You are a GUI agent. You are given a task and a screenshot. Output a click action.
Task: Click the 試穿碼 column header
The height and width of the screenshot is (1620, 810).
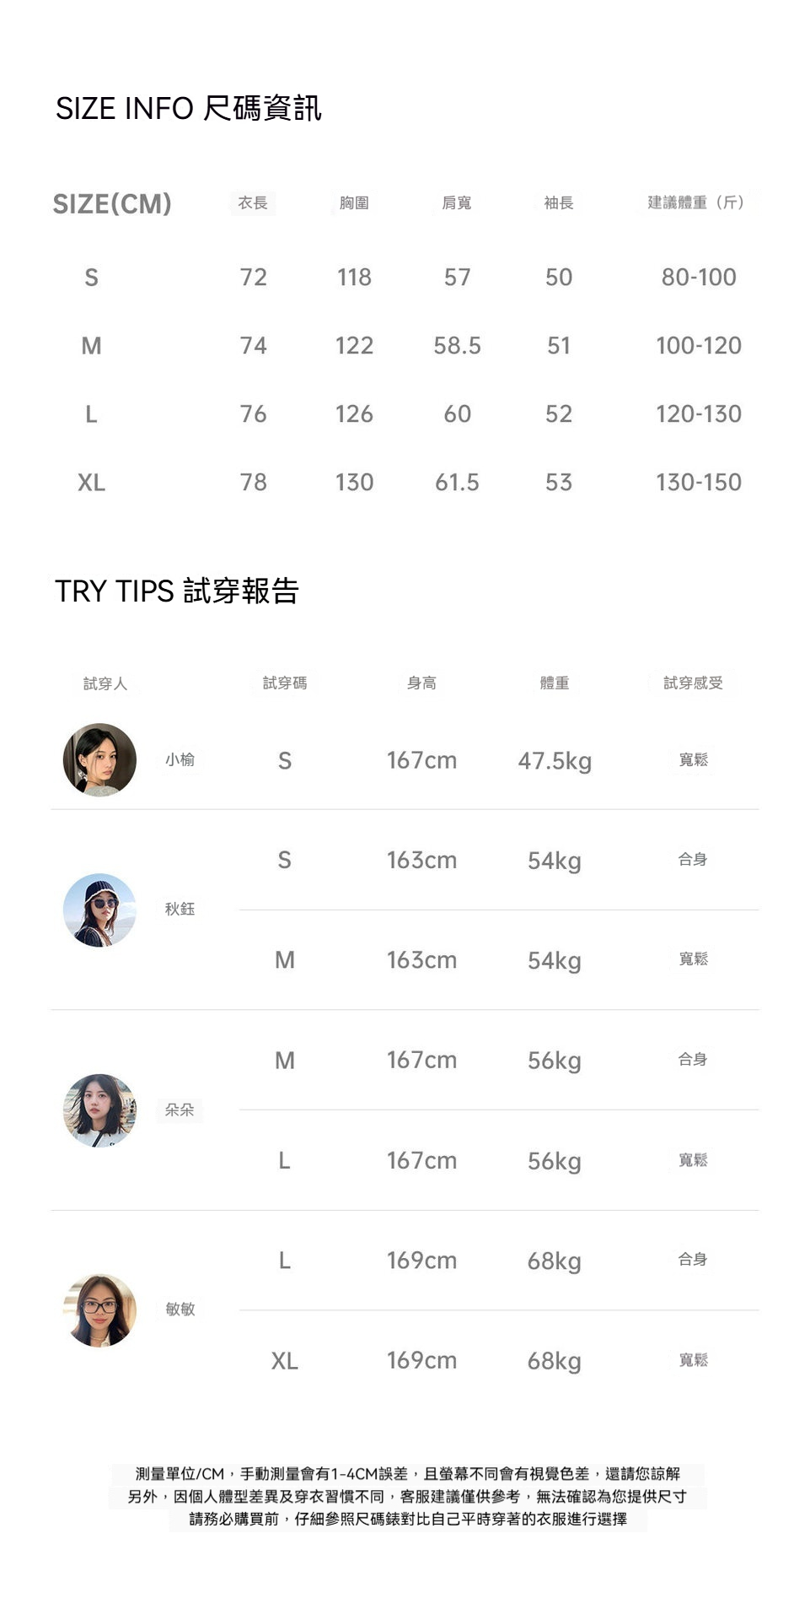pos(285,683)
